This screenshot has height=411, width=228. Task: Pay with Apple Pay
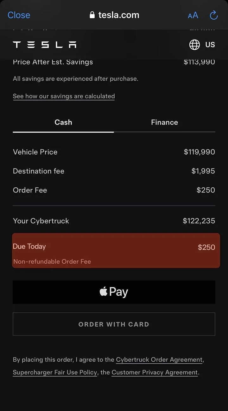coord(114,292)
